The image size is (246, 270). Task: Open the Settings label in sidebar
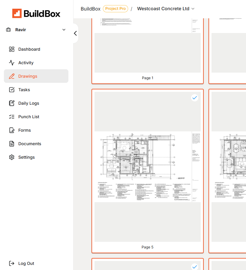pos(26,157)
